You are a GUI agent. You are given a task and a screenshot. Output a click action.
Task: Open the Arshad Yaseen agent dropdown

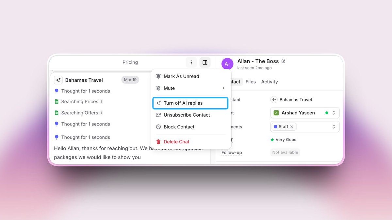click(x=305, y=113)
